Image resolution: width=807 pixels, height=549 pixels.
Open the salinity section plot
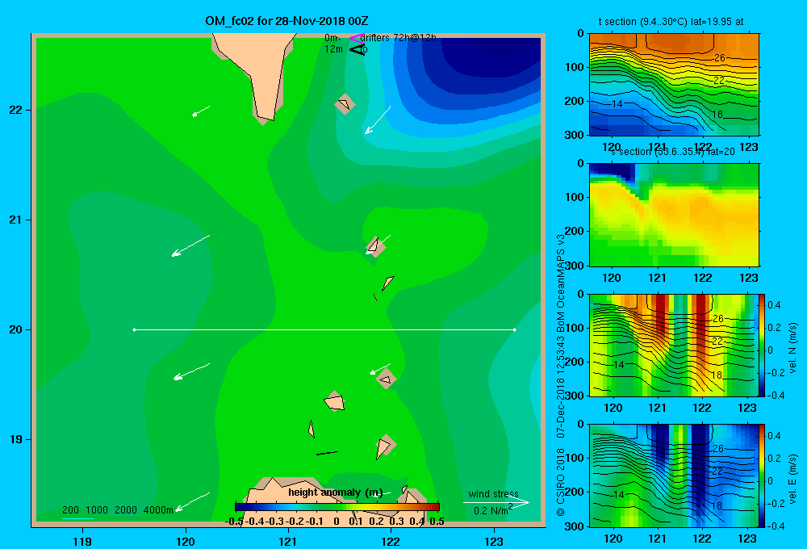tap(674, 215)
